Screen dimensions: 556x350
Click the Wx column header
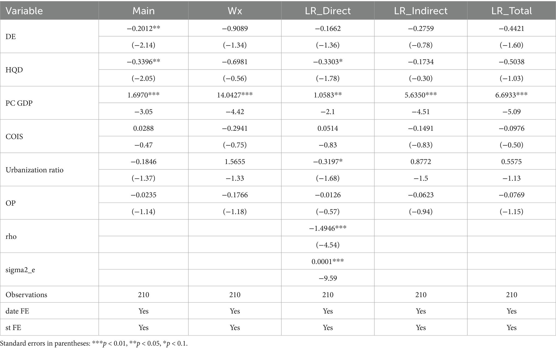point(235,11)
